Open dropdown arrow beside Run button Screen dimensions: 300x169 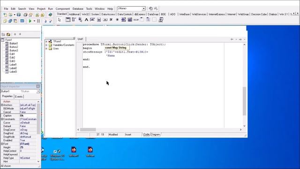(34, 21)
